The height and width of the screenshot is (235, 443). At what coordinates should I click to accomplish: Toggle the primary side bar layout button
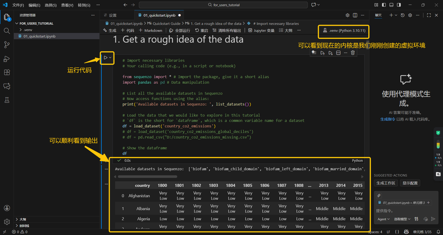click(384, 5)
